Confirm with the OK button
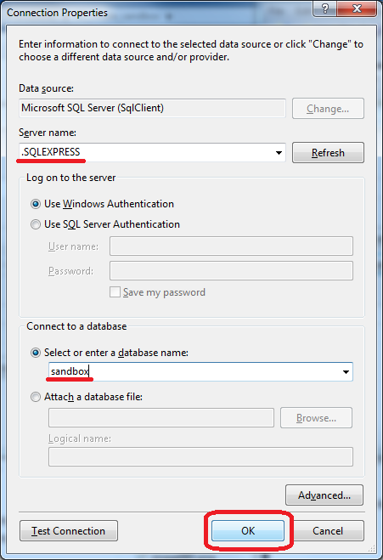Viewport: 383px width, 560px height. (248, 531)
